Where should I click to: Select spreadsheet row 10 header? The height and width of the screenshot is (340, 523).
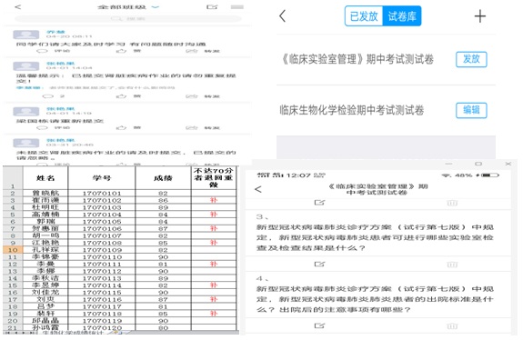pos(13,250)
